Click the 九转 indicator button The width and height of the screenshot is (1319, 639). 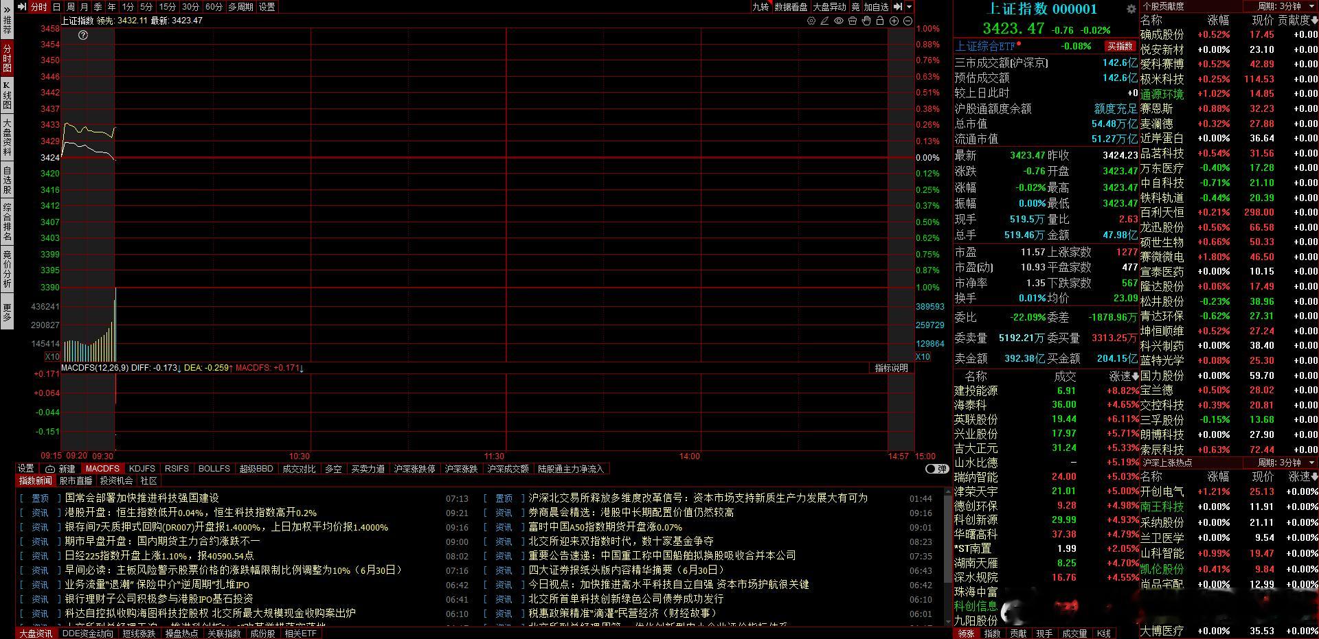point(760,7)
